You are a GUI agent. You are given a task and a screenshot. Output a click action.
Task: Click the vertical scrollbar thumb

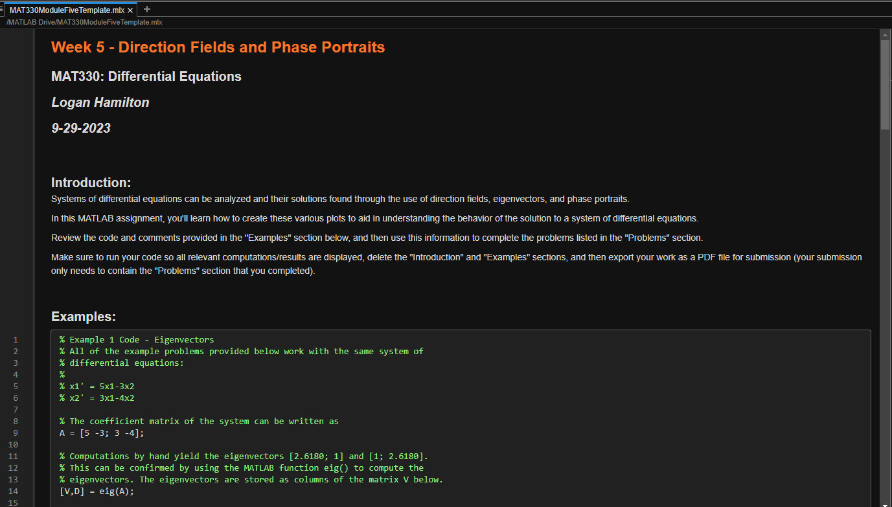(x=886, y=85)
